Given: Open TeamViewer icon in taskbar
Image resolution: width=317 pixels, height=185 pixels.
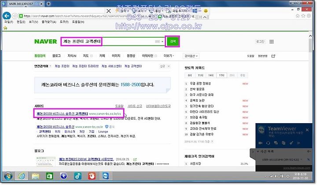Looking at the screenshot, I should [x=105, y=176].
